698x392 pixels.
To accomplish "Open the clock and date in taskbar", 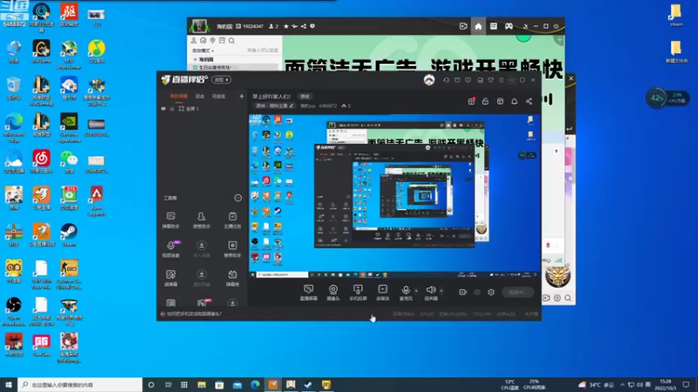I will tap(665, 384).
